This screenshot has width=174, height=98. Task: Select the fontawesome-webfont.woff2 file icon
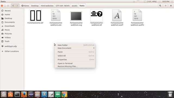pos(137,15)
